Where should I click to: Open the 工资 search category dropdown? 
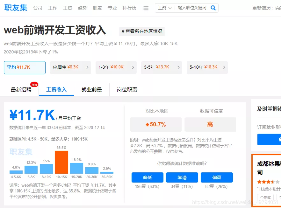165,8
